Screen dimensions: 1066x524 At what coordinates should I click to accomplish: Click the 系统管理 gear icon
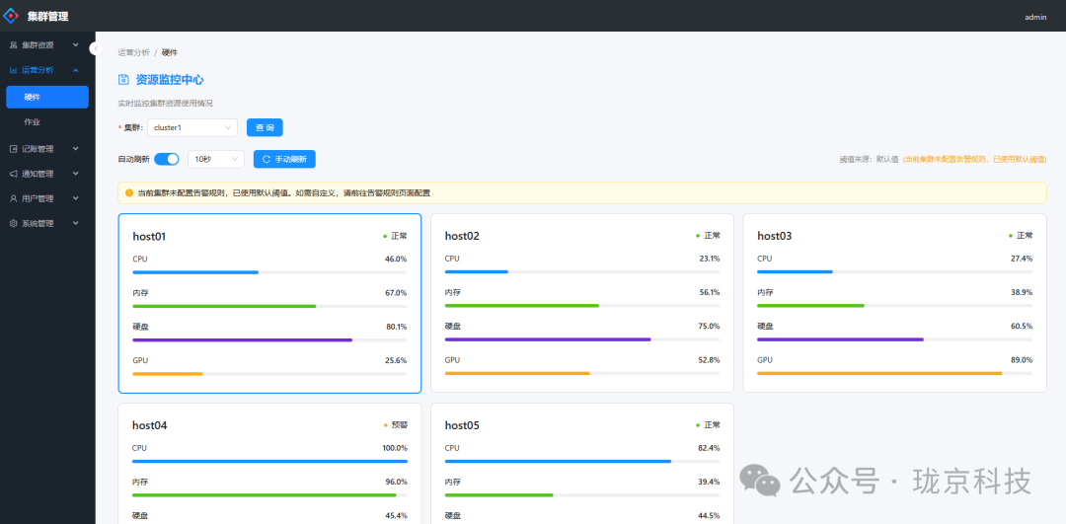coord(13,223)
